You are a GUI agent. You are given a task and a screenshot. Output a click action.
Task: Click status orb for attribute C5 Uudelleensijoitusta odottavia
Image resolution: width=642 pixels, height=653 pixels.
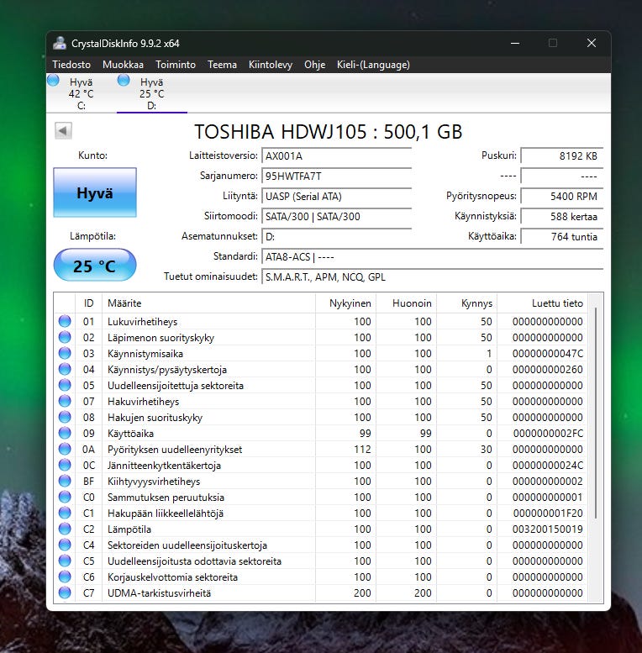pos(65,561)
